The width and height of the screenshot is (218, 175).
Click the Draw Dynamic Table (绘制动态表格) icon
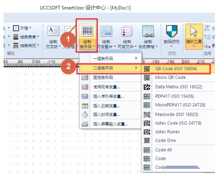pyautogui.click(x=148, y=31)
